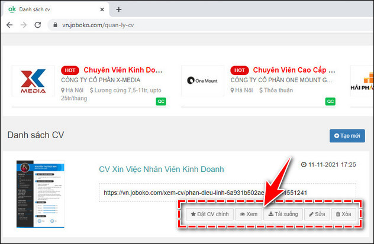Open CV Xin Việc Nhân Viên Kinh Doanh
Viewport: 374px width, 244px height.
162,169
